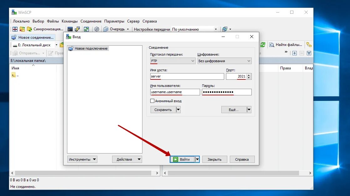Expand the Войти button dropdown arrow
Screen dimensions: 350x196
click(197, 159)
